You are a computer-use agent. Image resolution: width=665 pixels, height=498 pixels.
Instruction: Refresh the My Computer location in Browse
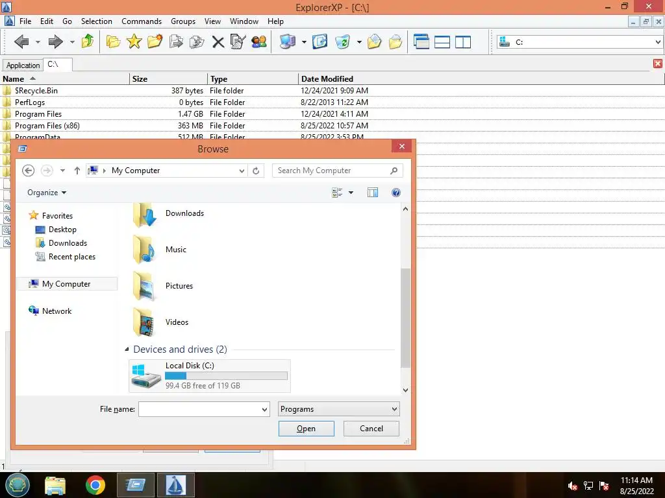tap(256, 171)
